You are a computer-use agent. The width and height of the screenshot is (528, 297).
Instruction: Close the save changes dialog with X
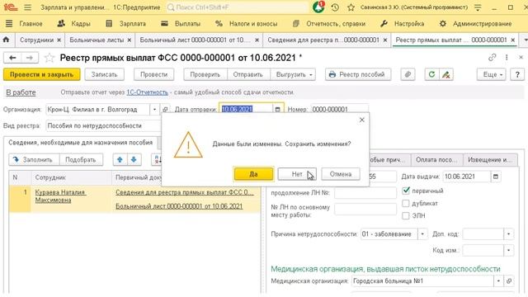[x=361, y=120]
